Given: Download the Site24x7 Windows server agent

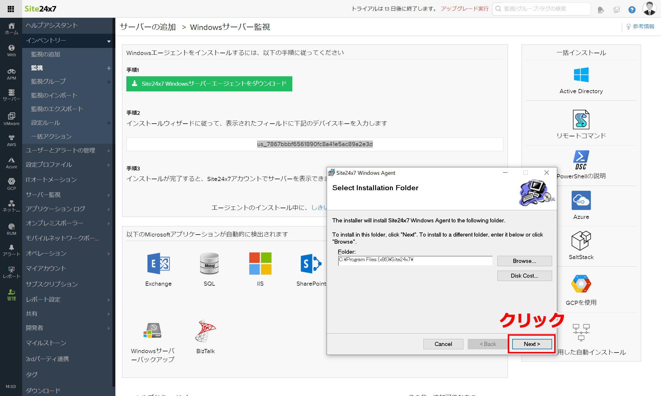Looking at the screenshot, I should [x=209, y=84].
